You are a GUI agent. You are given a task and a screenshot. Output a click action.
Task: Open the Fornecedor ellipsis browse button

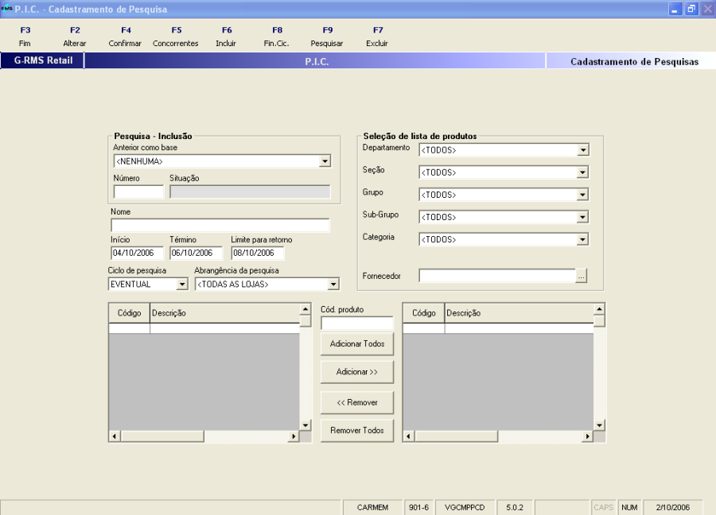tap(582, 276)
